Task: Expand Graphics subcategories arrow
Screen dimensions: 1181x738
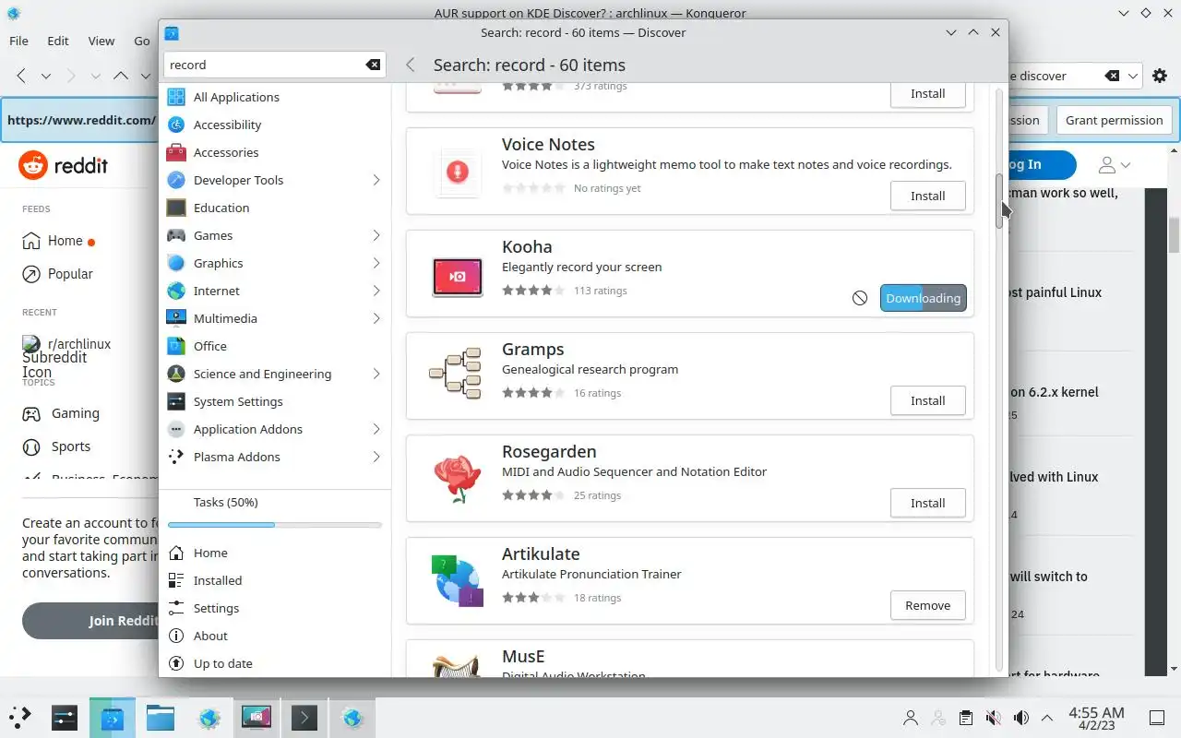Action: point(376,263)
